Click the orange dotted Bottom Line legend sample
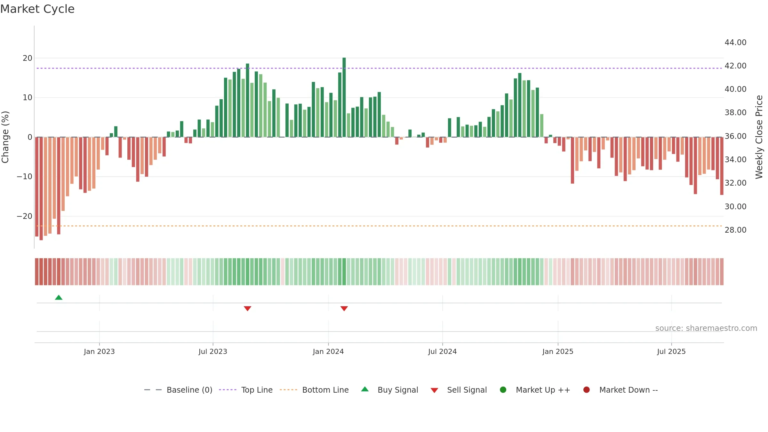 (x=288, y=390)
